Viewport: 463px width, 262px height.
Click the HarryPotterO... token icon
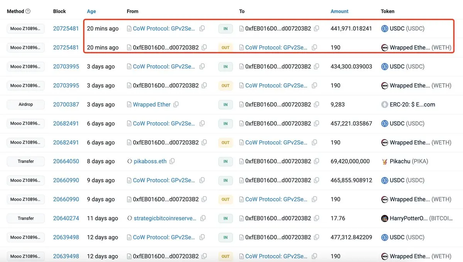point(384,218)
